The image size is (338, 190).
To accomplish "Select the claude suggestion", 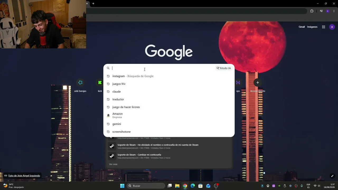I will (169, 92).
